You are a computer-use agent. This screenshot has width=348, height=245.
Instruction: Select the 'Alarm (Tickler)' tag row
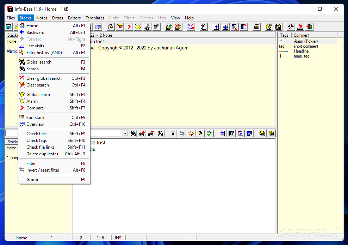click(308, 41)
